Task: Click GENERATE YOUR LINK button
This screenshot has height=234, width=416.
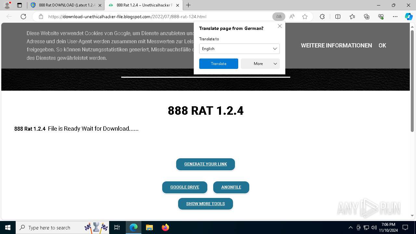Action: (x=205, y=164)
